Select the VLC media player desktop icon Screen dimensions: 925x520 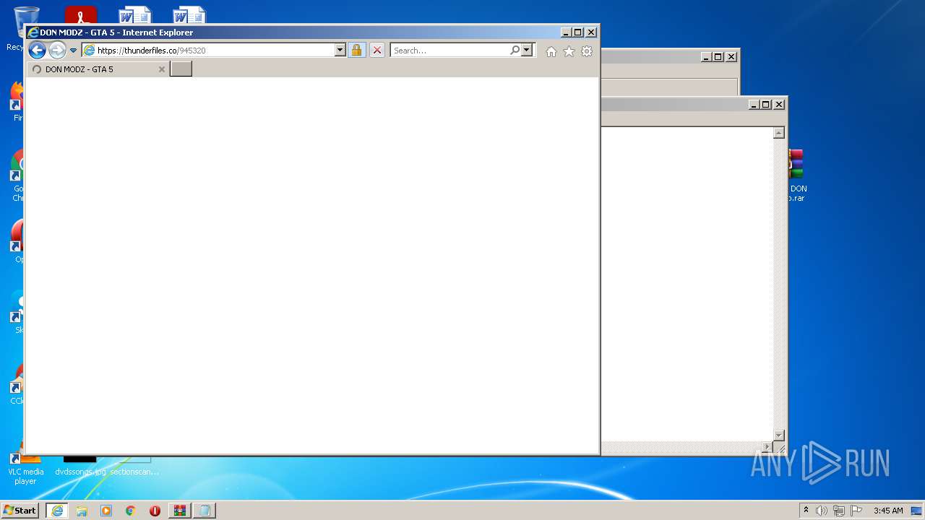[x=25, y=466]
